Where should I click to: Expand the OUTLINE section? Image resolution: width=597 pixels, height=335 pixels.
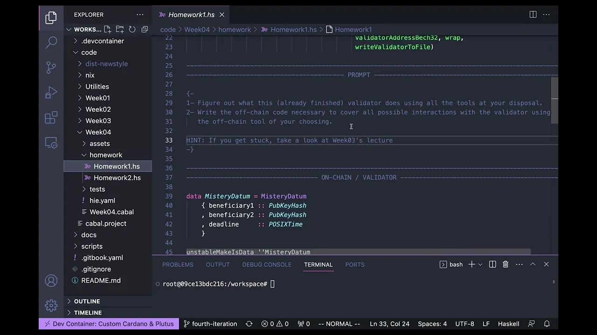[x=87, y=301]
